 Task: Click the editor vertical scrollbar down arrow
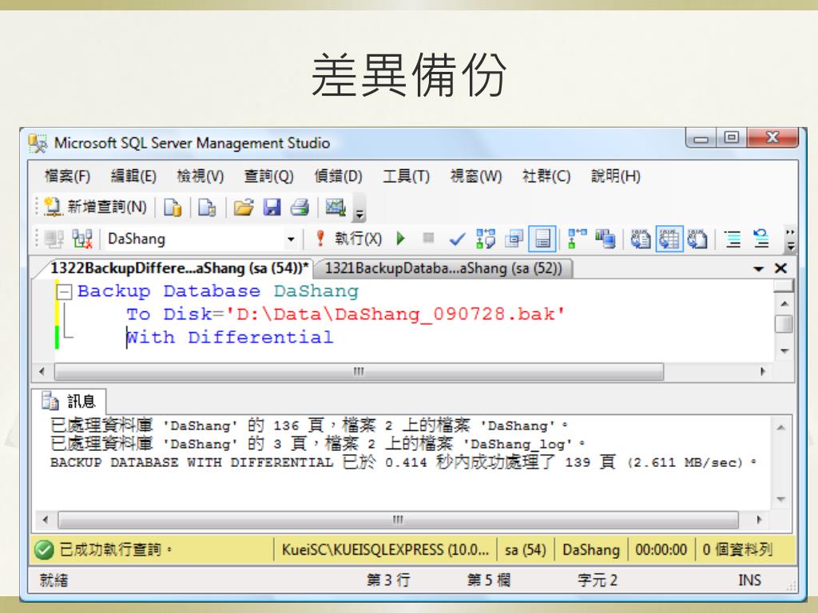click(x=784, y=351)
